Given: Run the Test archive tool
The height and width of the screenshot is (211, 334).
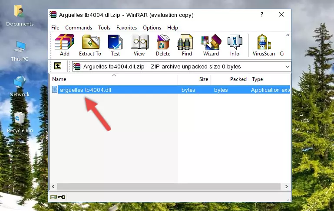Looking at the screenshot, I should coord(115,45).
